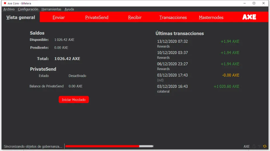Open the Ayuda menu

pyautogui.click(x=69, y=9)
